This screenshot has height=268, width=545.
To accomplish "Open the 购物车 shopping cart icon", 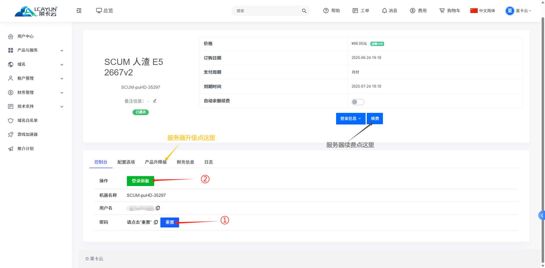I will click(x=442, y=10).
